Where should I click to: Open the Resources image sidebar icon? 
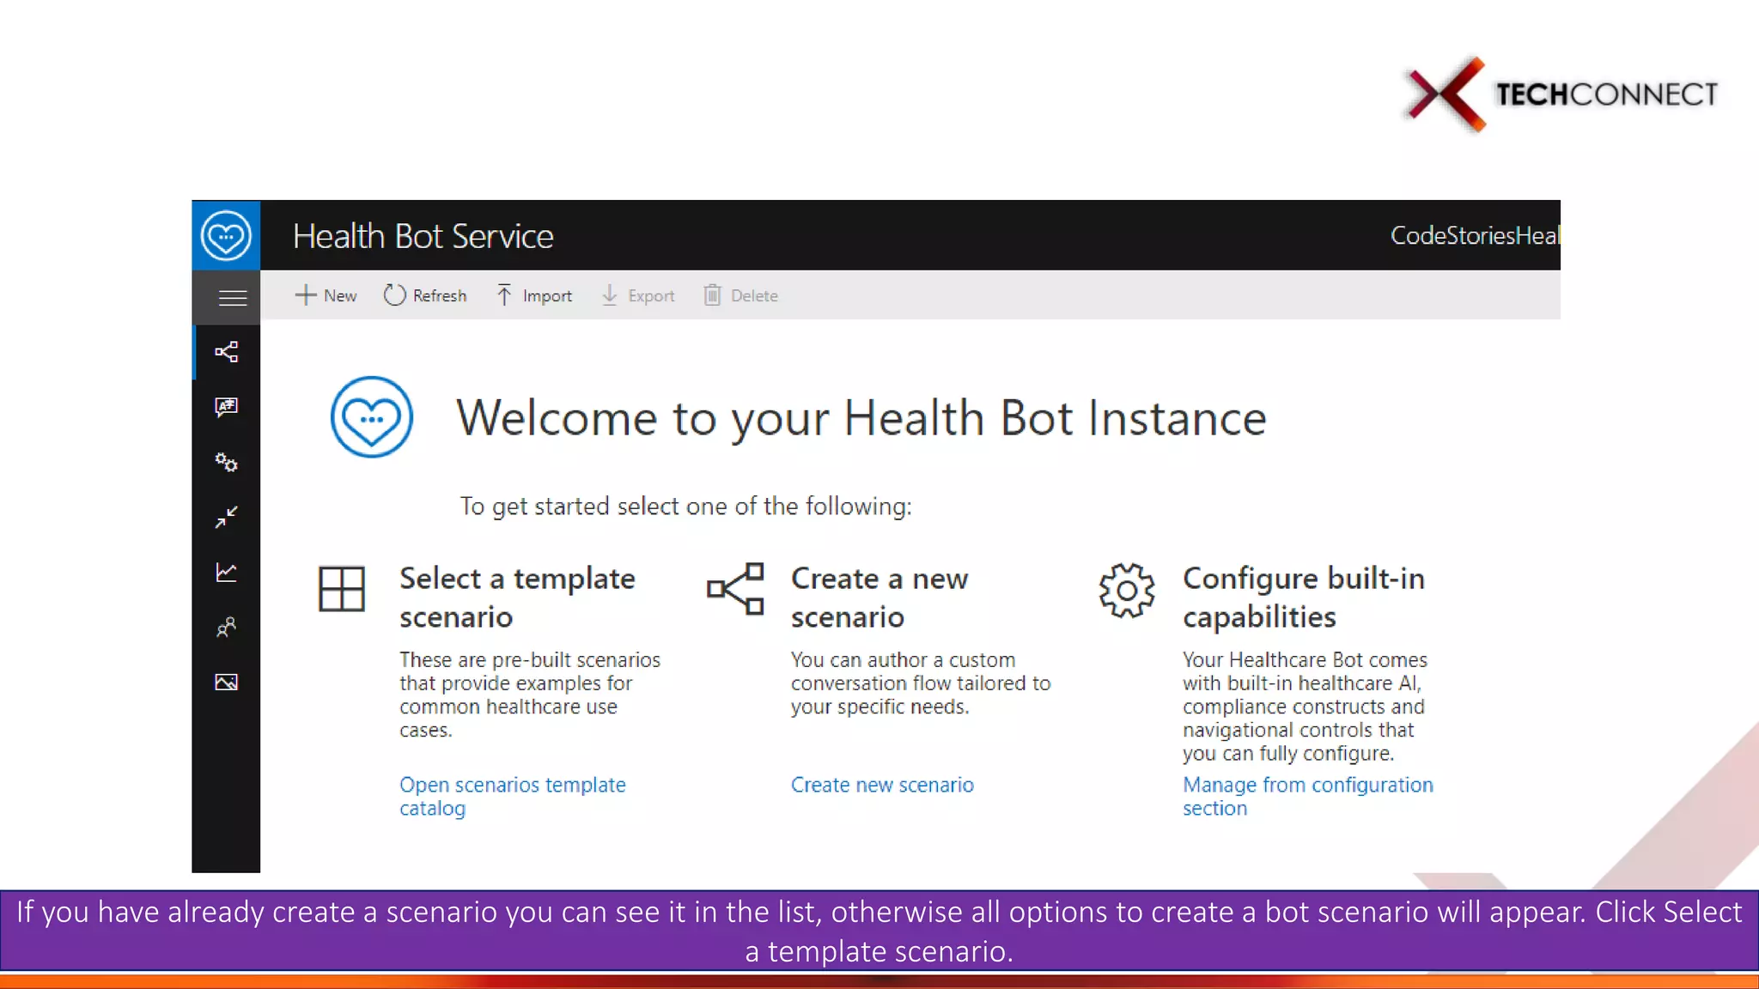tap(227, 683)
